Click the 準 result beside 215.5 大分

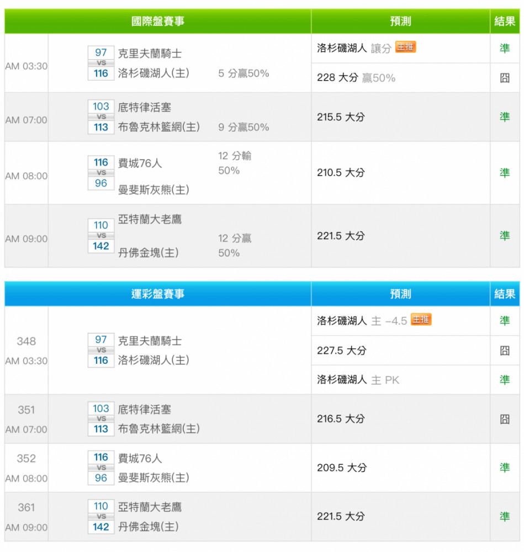(505, 117)
